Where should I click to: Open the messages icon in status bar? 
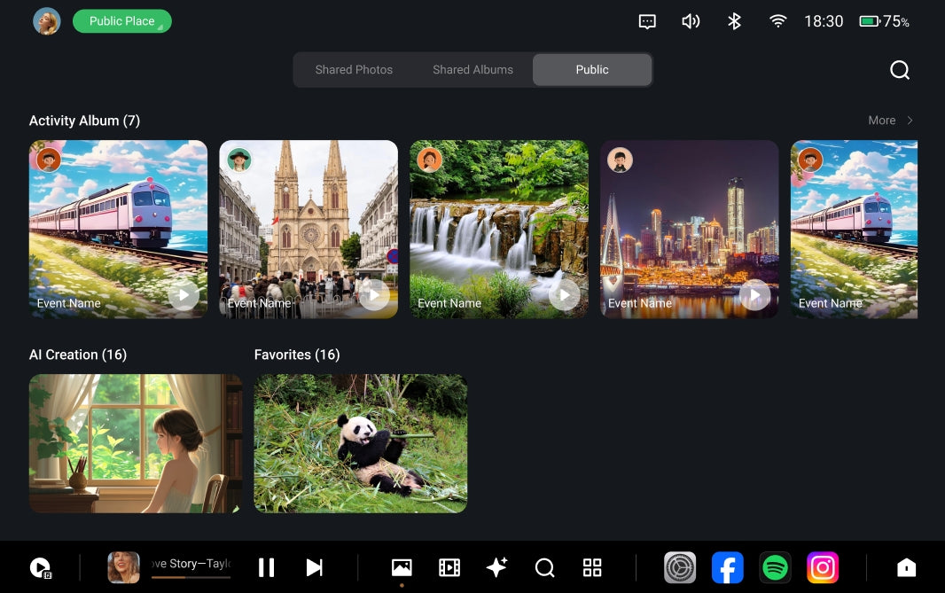click(x=646, y=21)
